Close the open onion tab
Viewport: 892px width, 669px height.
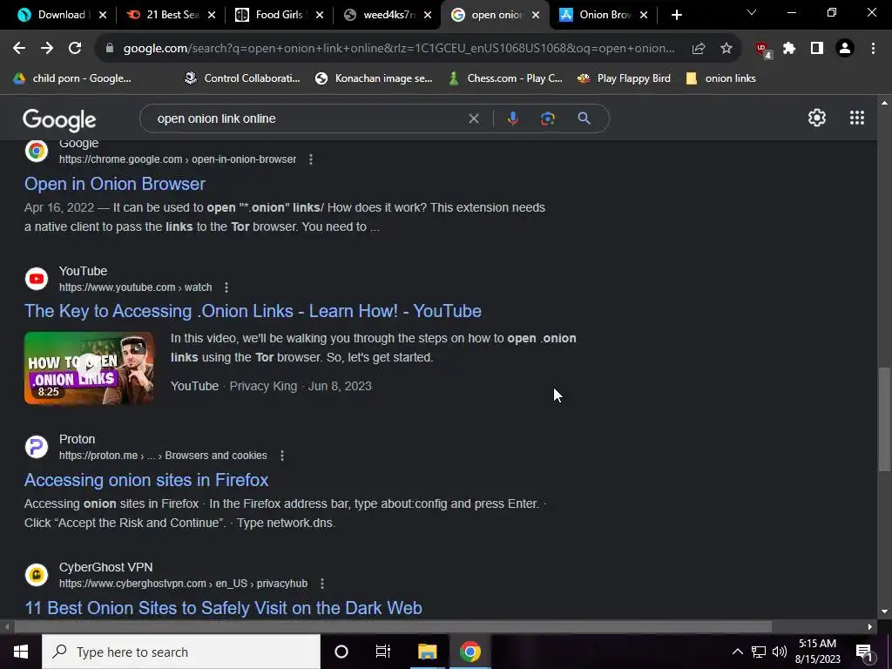tap(536, 15)
